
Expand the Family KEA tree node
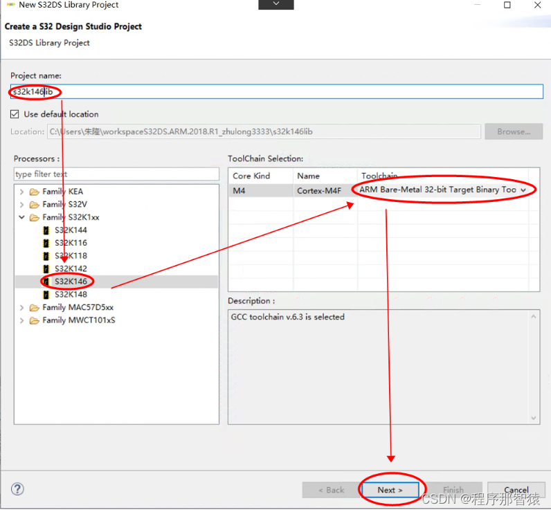21,192
